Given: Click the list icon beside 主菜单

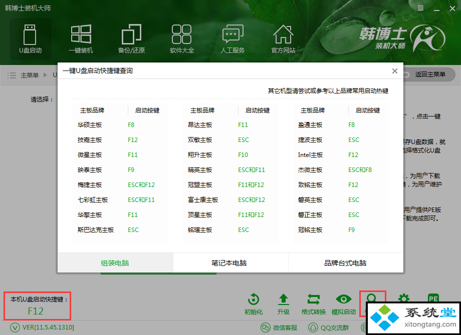Looking at the screenshot, I should tap(12, 75).
